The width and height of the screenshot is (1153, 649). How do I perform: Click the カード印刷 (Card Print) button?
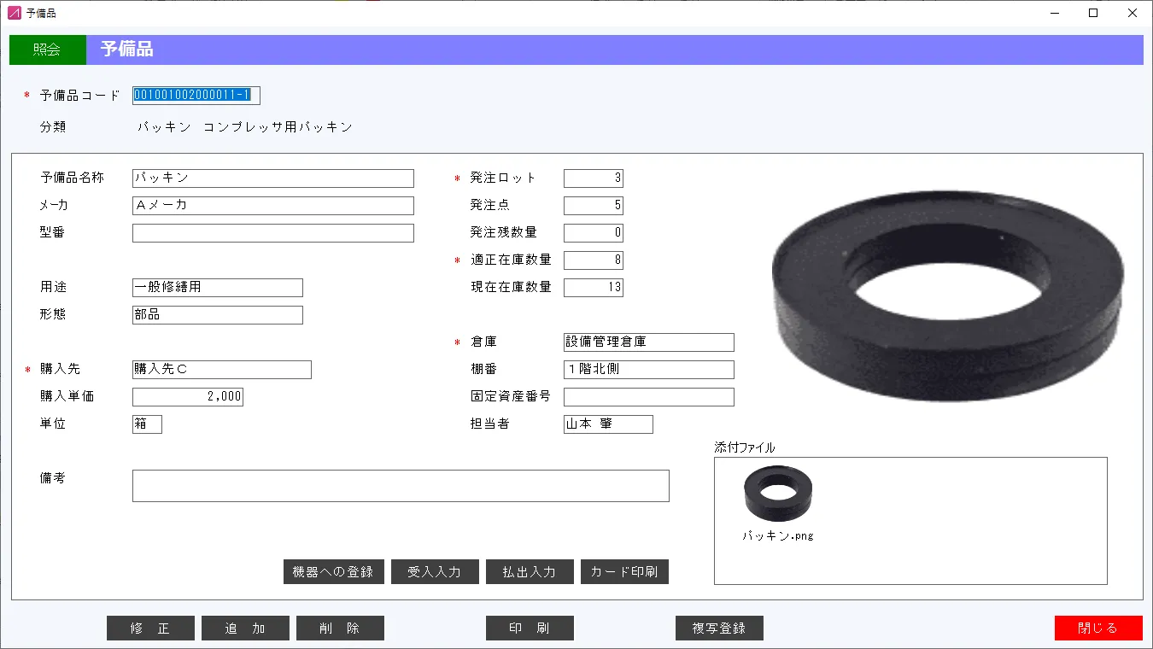[624, 571]
